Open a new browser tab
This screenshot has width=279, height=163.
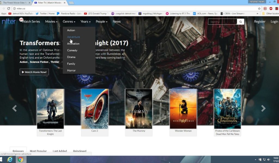pos(71,3)
